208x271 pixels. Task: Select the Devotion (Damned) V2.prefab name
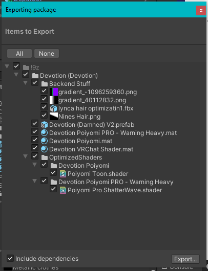(x=92, y=125)
